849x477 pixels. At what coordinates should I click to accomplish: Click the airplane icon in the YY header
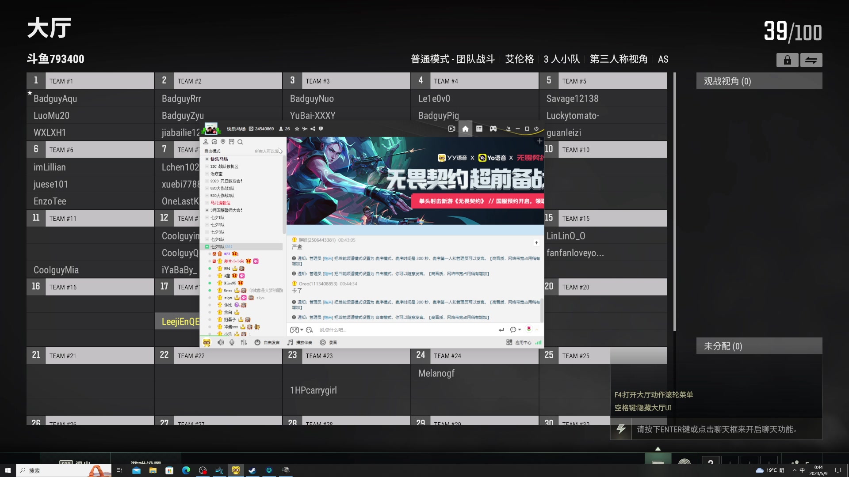[305, 129]
